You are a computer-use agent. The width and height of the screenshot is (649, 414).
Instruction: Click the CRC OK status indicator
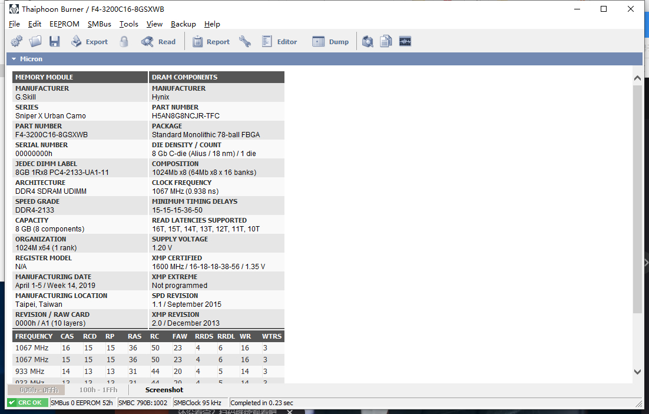click(27, 402)
